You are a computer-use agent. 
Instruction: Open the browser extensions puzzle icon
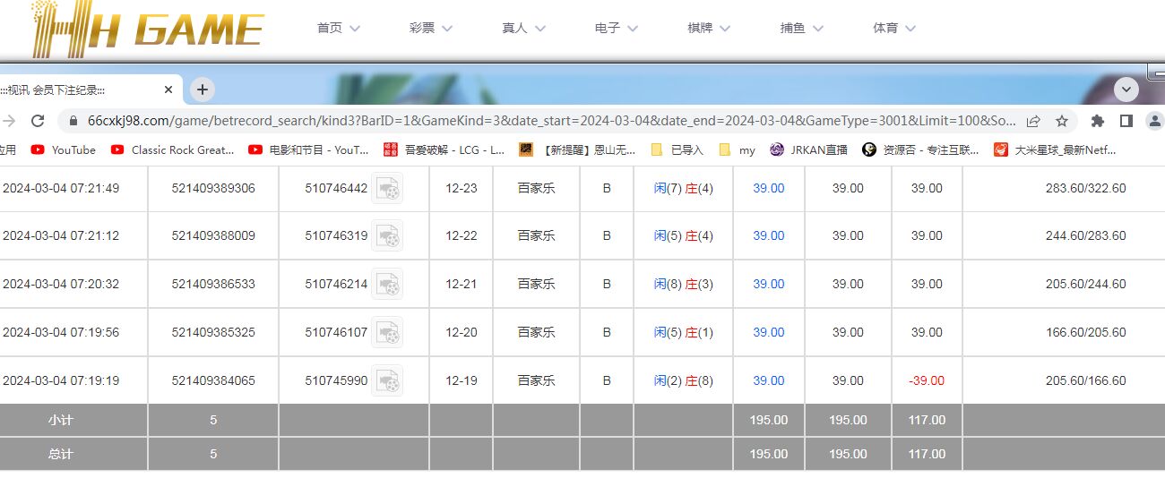1098,121
